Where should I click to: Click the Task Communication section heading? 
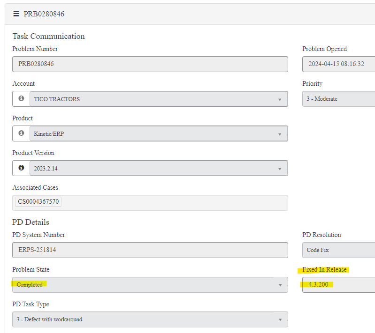48,37
